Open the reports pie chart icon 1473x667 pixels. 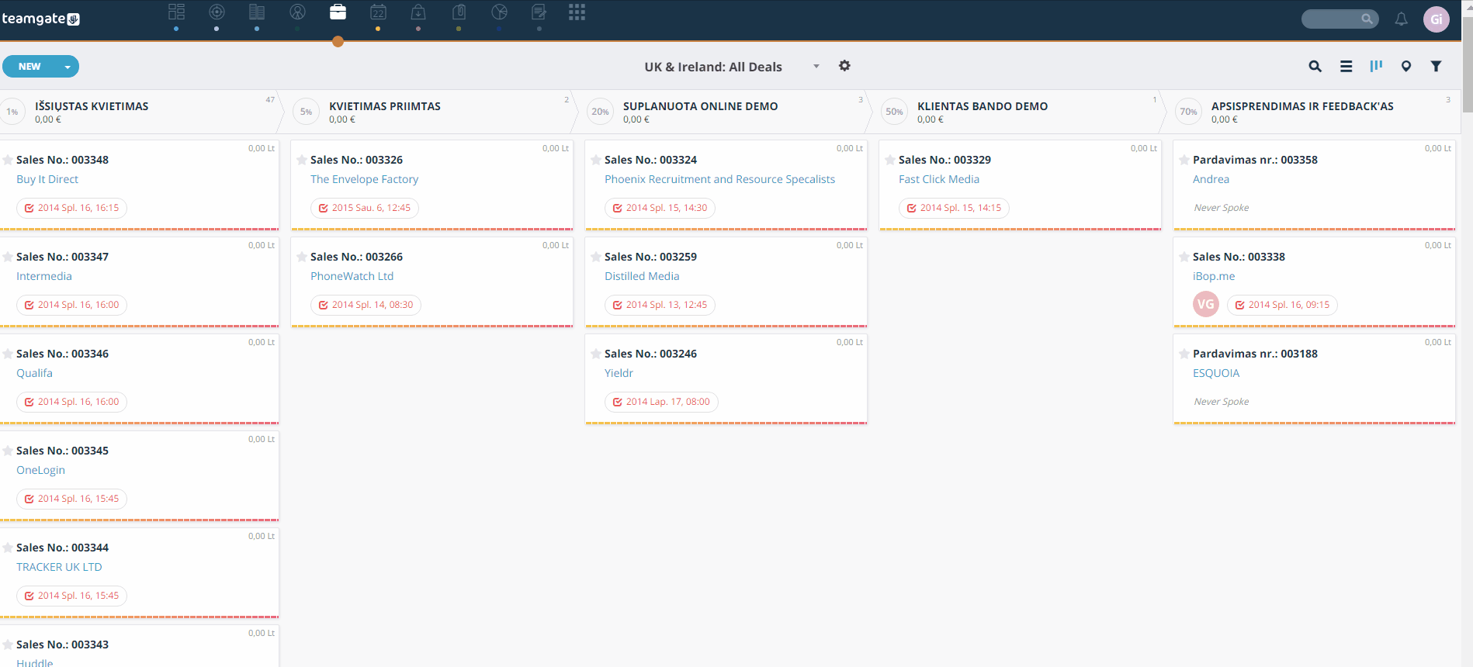pos(499,12)
